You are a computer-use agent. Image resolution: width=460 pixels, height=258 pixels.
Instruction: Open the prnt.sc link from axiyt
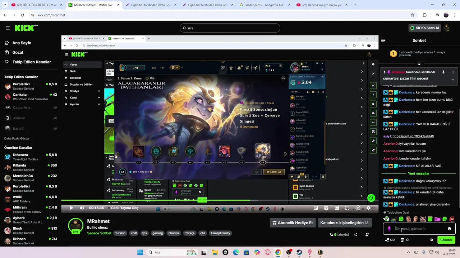pyautogui.click(x=413, y=136)
